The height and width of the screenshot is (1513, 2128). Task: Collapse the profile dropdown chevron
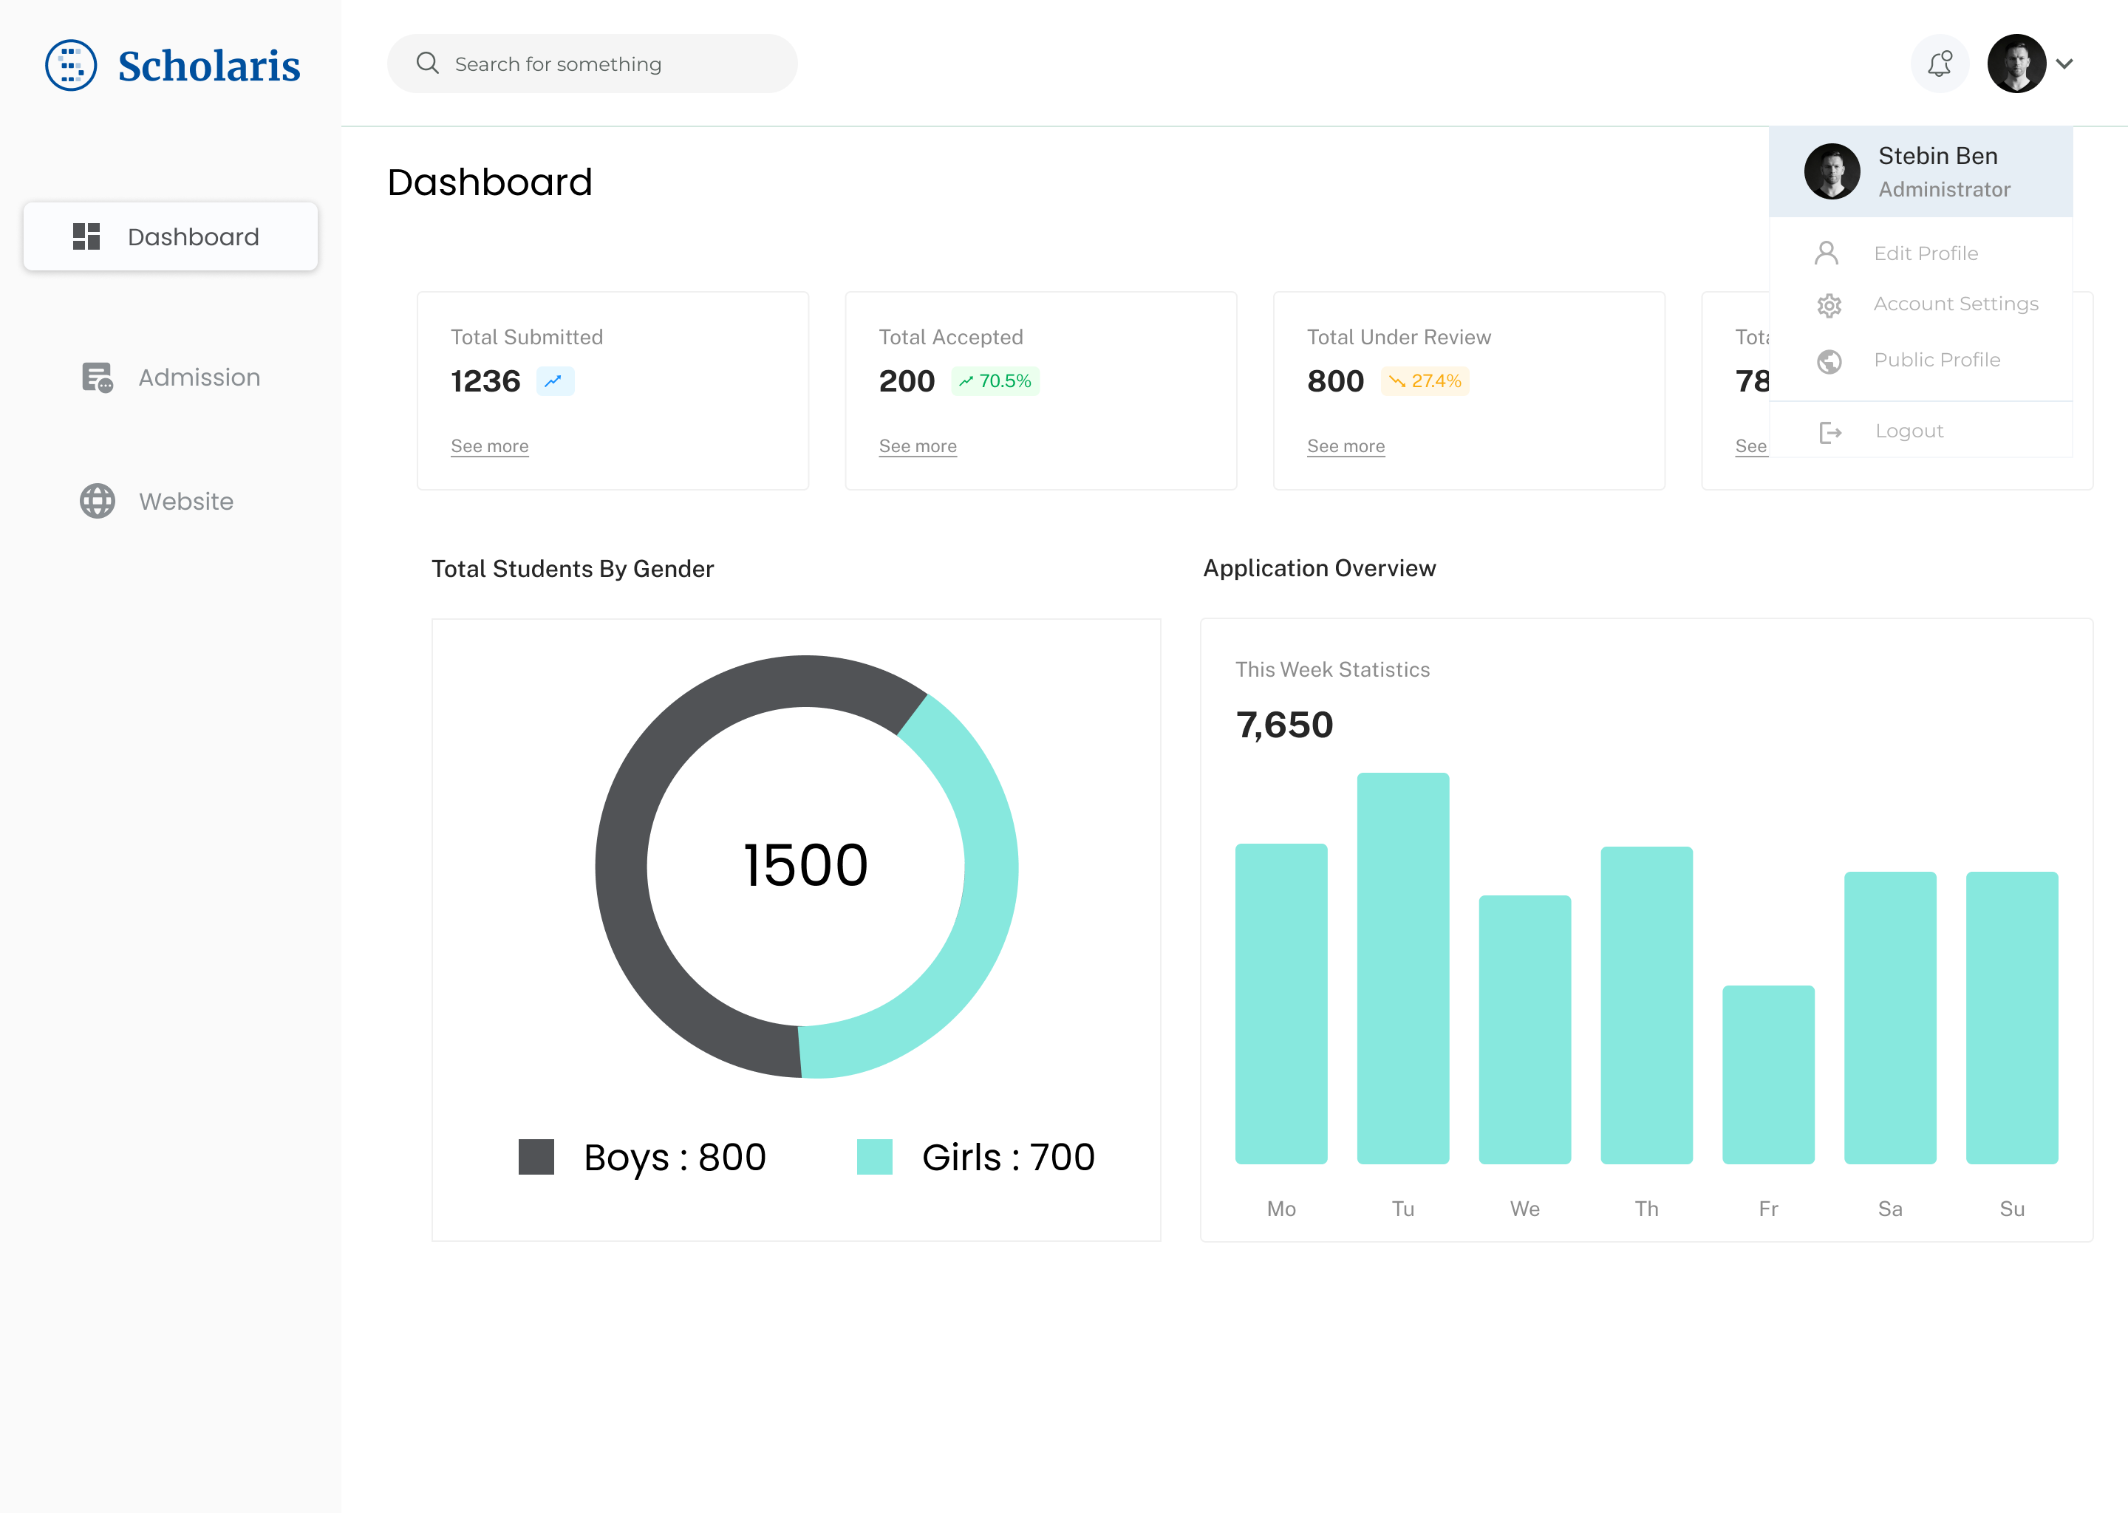(x=2064, y=64)
